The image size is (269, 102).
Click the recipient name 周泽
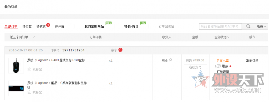point(164,60)
